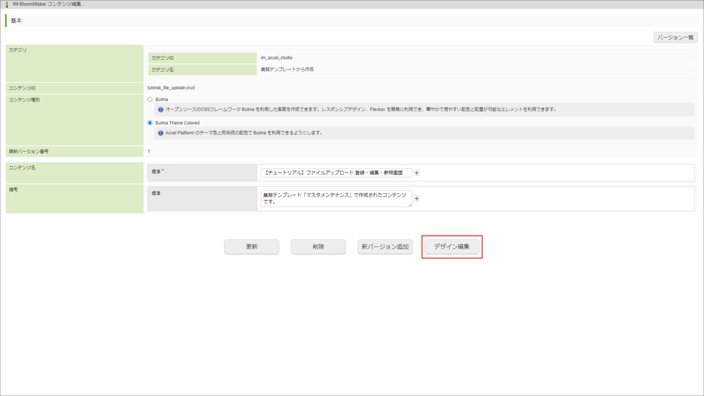Click category ID value im_accel_studio
Viewport: 704px width, 396px height.
276,58
